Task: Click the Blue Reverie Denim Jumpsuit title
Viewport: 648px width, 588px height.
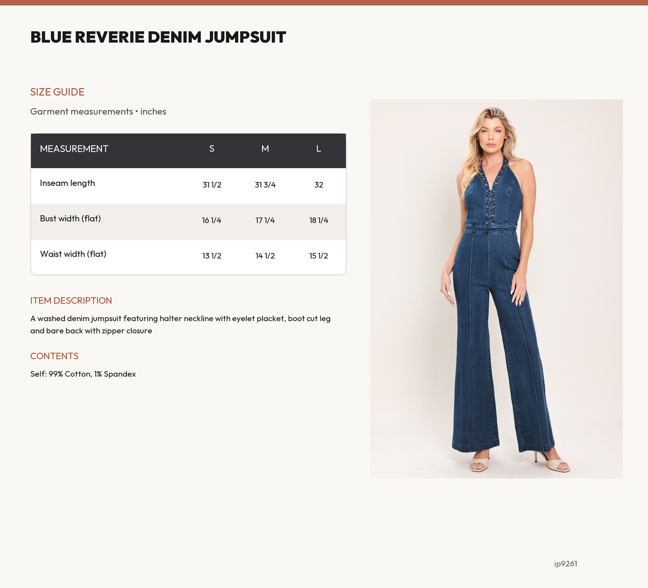Action: point(158,37)
